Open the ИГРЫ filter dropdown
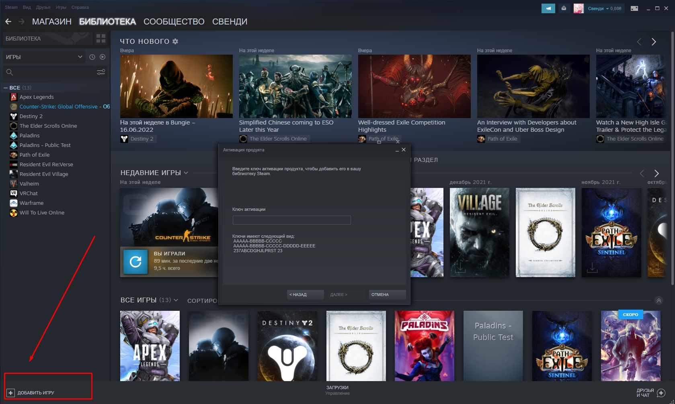 [x=44, y=57]
